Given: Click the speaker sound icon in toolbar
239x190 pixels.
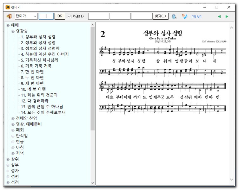Looking at the screenshot, I should tap(9, 16).
